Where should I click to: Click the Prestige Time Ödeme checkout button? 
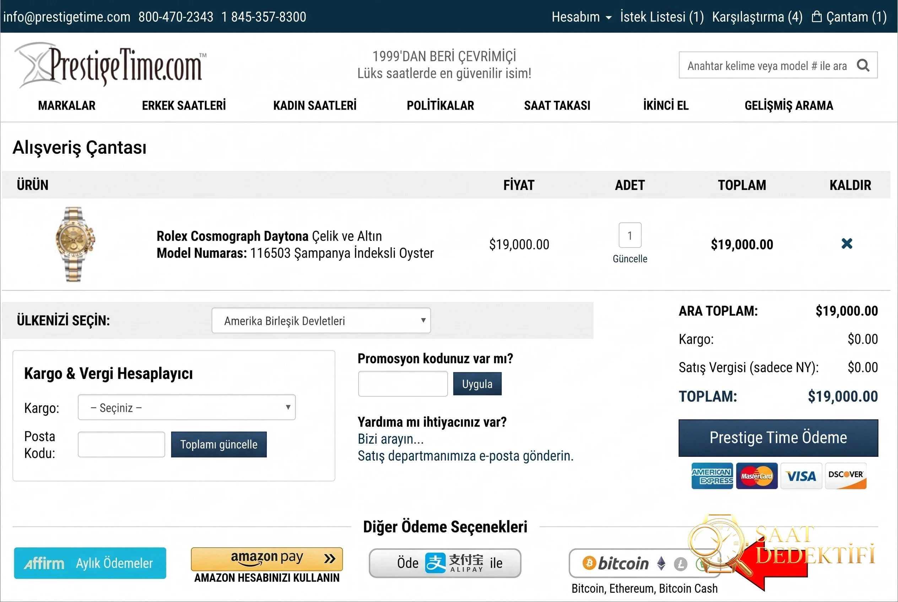tap(778, 438)
